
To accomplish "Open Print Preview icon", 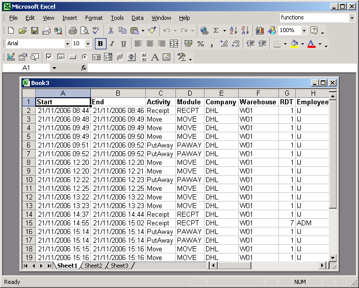I will pos(85,31).
